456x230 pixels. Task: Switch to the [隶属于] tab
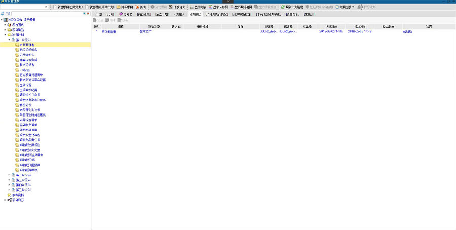pyautogui.click(x=309, y=14)
